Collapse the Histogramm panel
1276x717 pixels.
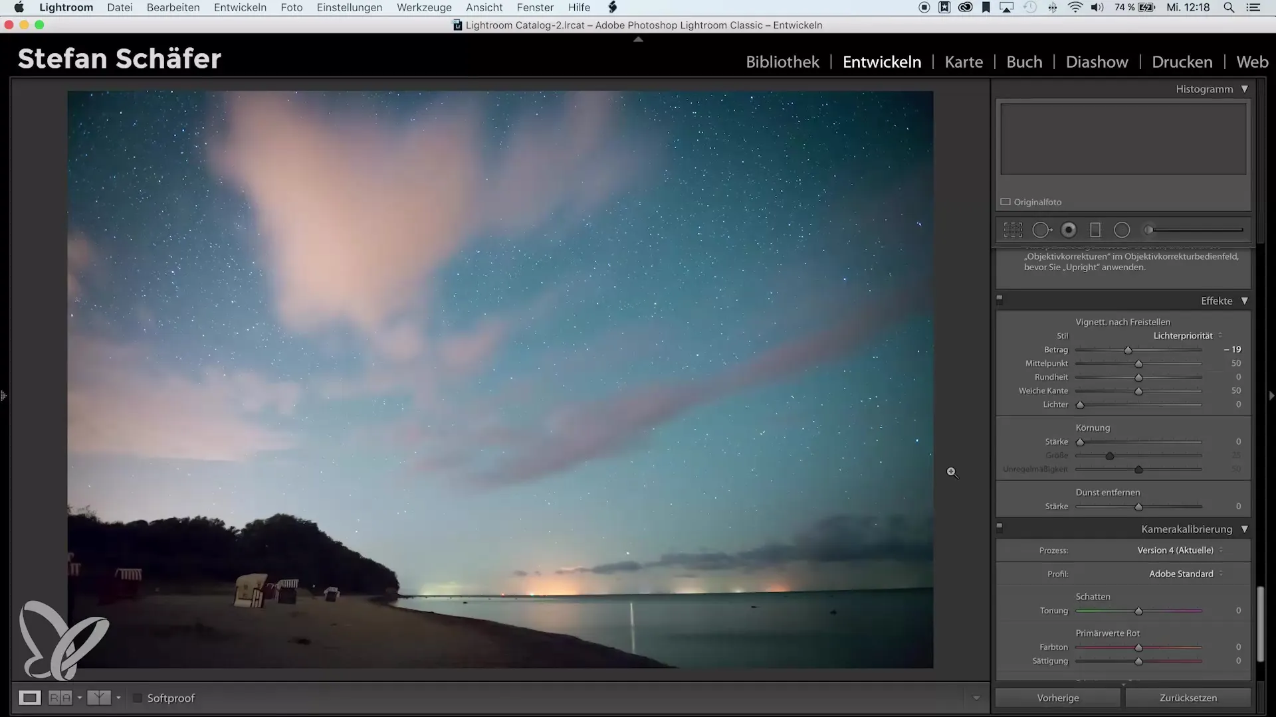click(1245, 89)
